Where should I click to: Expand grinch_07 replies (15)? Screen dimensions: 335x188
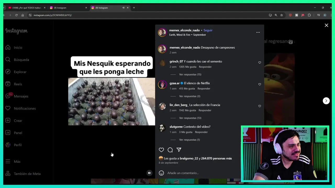190,74
